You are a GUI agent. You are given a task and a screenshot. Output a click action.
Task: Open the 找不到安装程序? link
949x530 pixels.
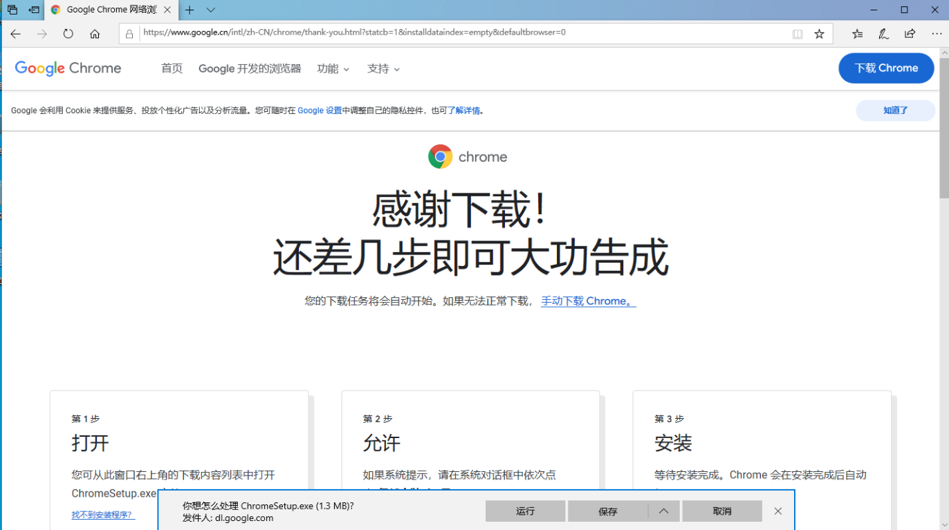103,515
